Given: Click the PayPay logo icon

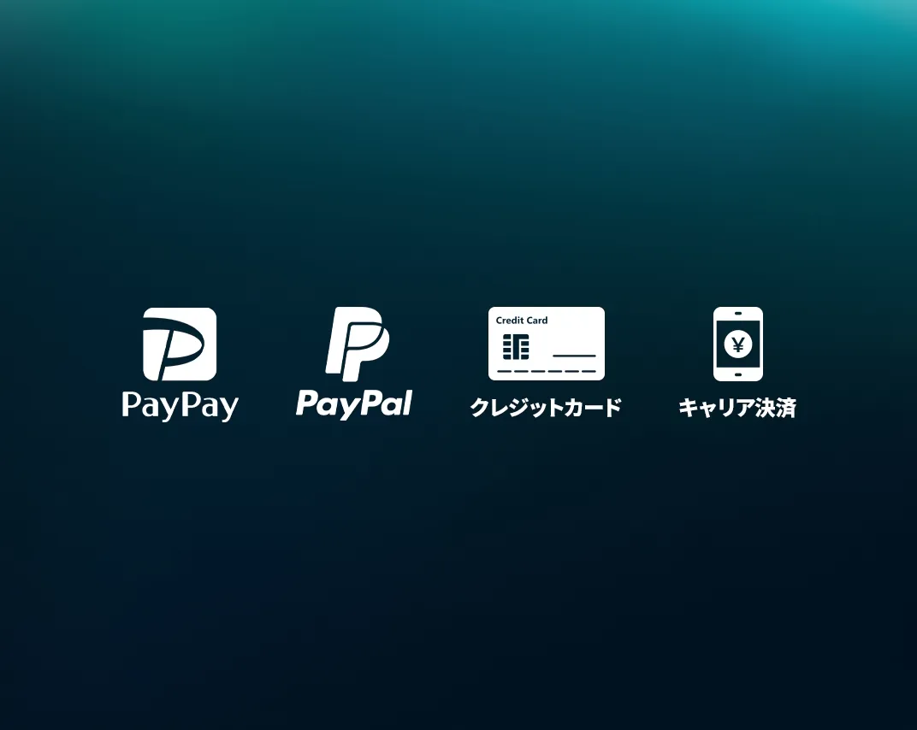Looking at the screenshot, I should (x=180, y=344).
